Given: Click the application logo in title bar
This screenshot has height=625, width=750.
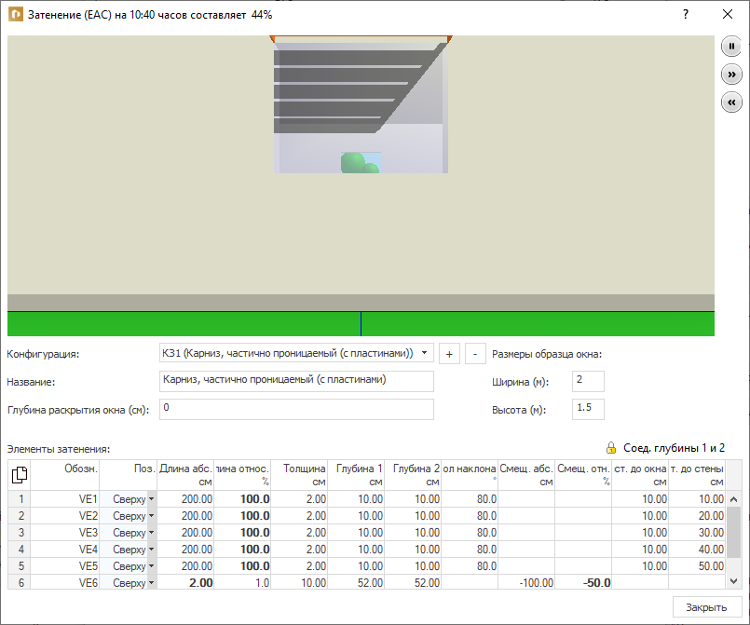Looking at the screenshot, I should click(x=15, y=14).
